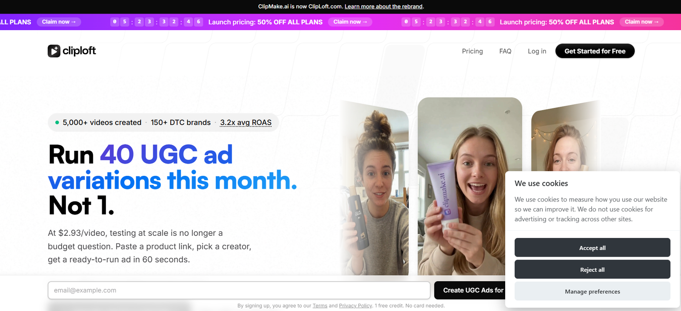
Task: Select the right creator video with string lights
Action: (x=565, y=136)
